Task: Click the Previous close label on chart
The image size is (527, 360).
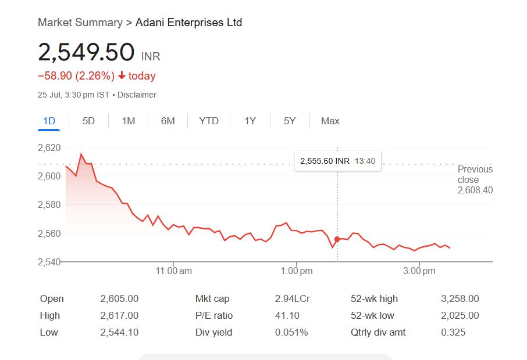Action: [475, 174]
